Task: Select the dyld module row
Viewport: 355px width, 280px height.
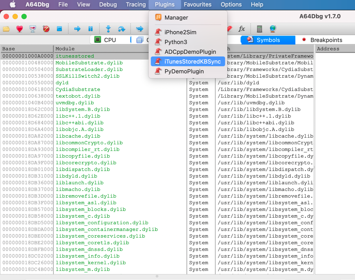Action: [62, 83]
